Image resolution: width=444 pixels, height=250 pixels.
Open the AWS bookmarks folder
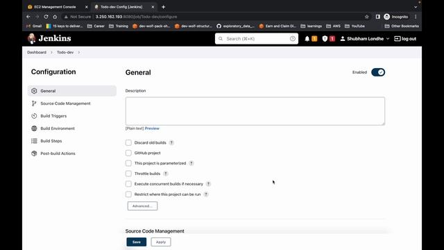pos(333,26)
